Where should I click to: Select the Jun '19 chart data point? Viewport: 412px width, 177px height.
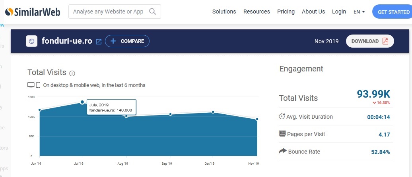point(40,110)
